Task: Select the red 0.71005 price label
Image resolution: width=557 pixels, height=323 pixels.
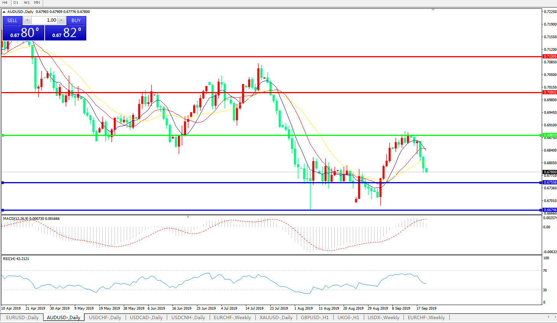Action: click(550, 57)
